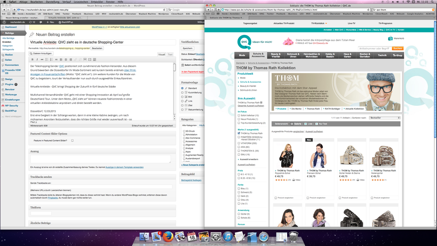Click QVC logo on shop page
Viewport: 437px width, 246px height.
point(244,42)
